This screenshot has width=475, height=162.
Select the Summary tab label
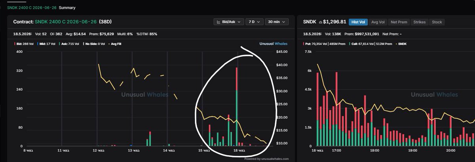[x=67, y=8]
